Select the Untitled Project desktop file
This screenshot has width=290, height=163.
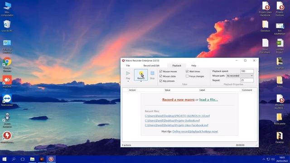click(x=280, y=46)
